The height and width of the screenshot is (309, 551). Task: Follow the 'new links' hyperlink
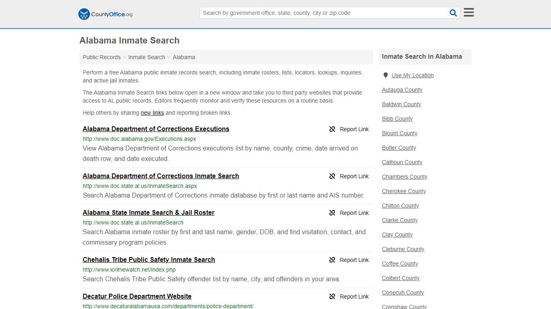[x=152, y=113]
